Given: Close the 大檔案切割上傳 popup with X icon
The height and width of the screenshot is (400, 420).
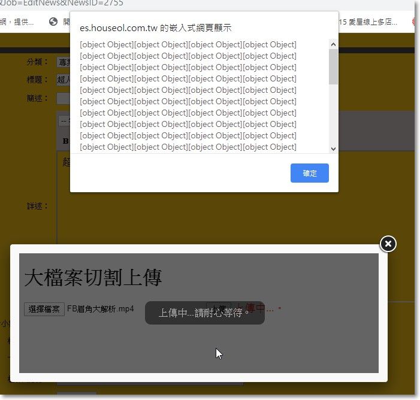Looking at the screenshot, I should click(388, 244).
